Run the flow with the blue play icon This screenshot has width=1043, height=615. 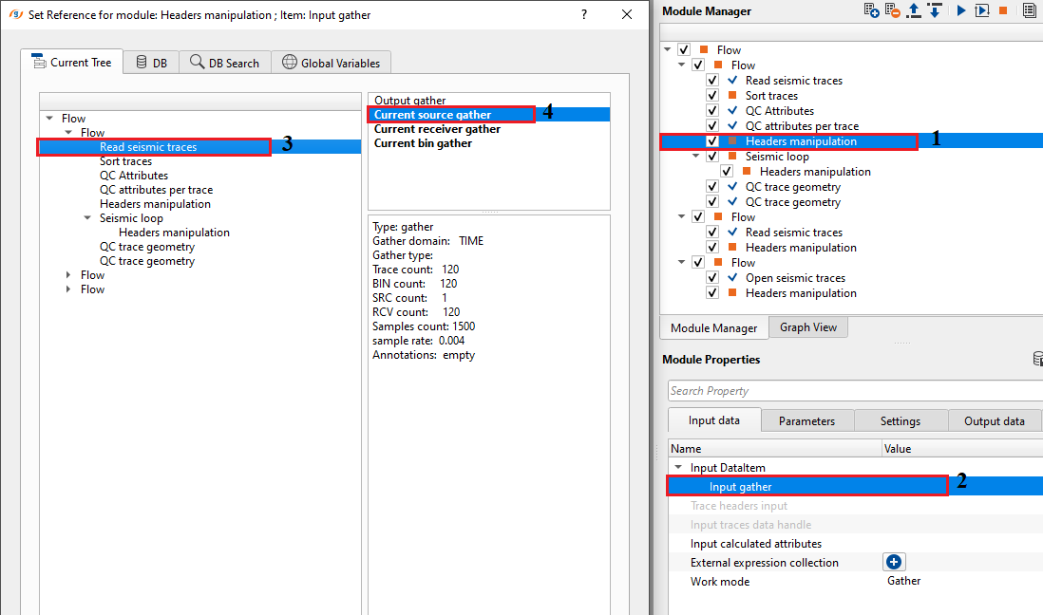(961, 10)
